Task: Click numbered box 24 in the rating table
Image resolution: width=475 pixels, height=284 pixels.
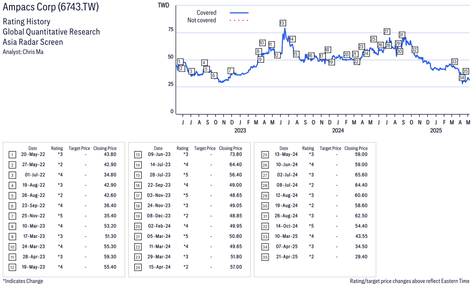Action: tap(138, 268)
